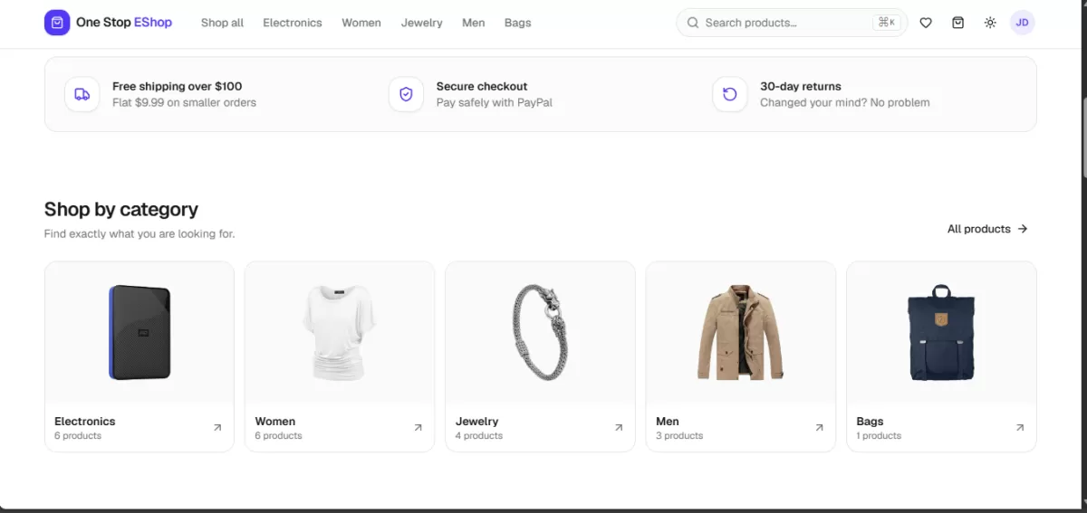Follow the All products link
1087x513 pixels.
[987, 229]
